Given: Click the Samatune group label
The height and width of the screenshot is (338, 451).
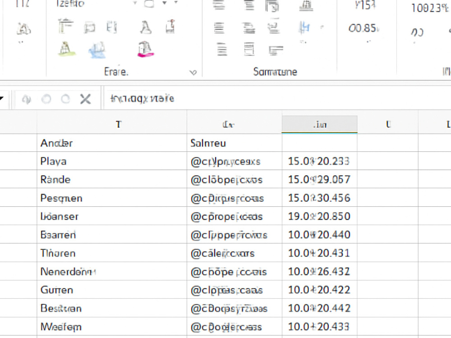Looking at the screenshot, I should [275, 72].
